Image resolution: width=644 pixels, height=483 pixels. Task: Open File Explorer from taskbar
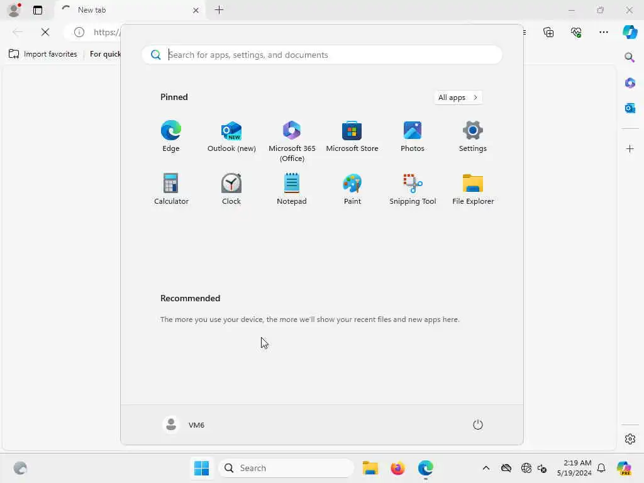pos(370,468)
